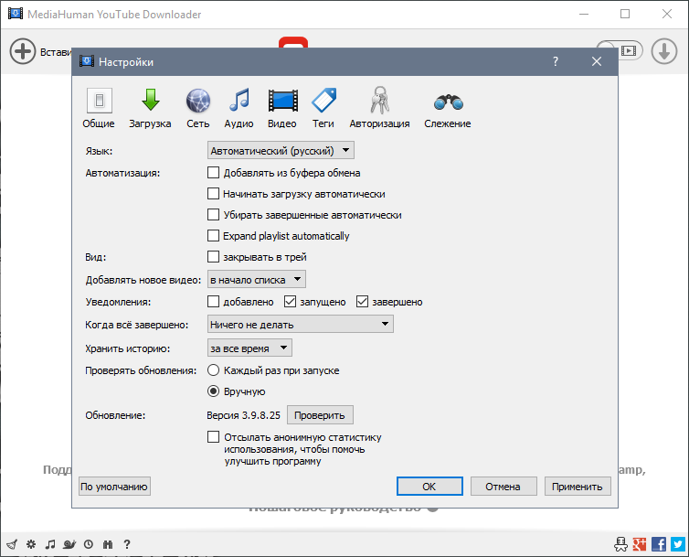The height and width of the screenshot is (557, 689).
Task: Close the Настройки dialog
Action: (597, 61)
